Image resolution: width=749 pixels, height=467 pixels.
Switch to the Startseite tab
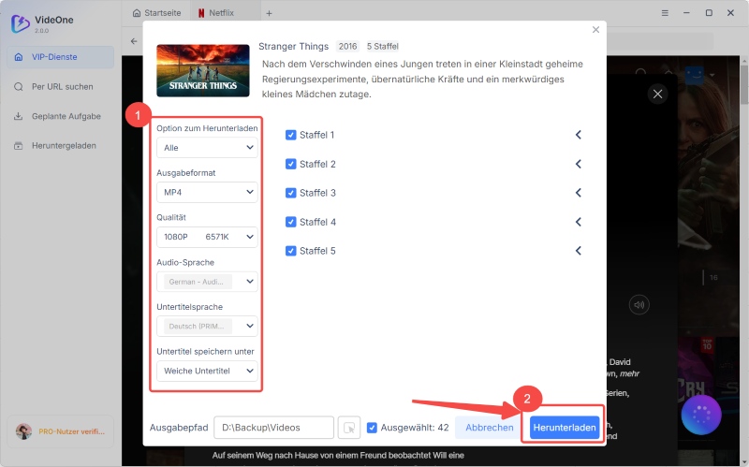coord(156,13)
